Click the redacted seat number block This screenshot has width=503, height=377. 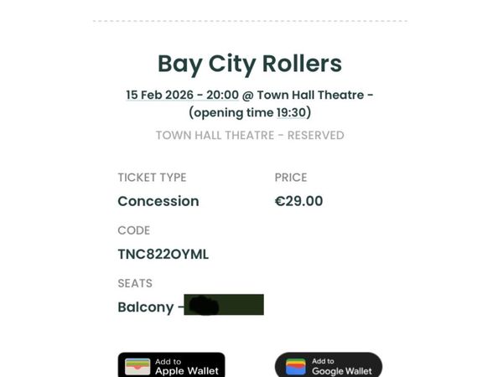coord(224,305)
